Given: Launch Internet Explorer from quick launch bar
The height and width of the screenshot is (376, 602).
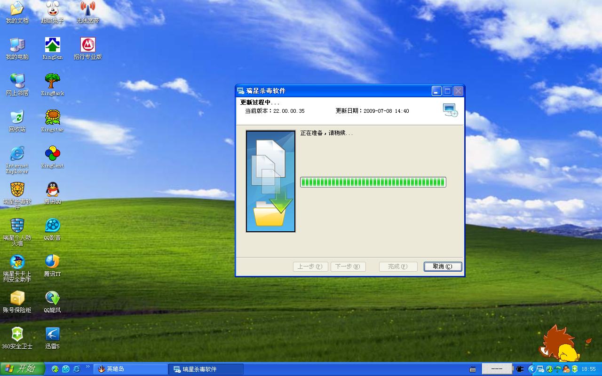Looking at the screenshot, I should 77,369.
